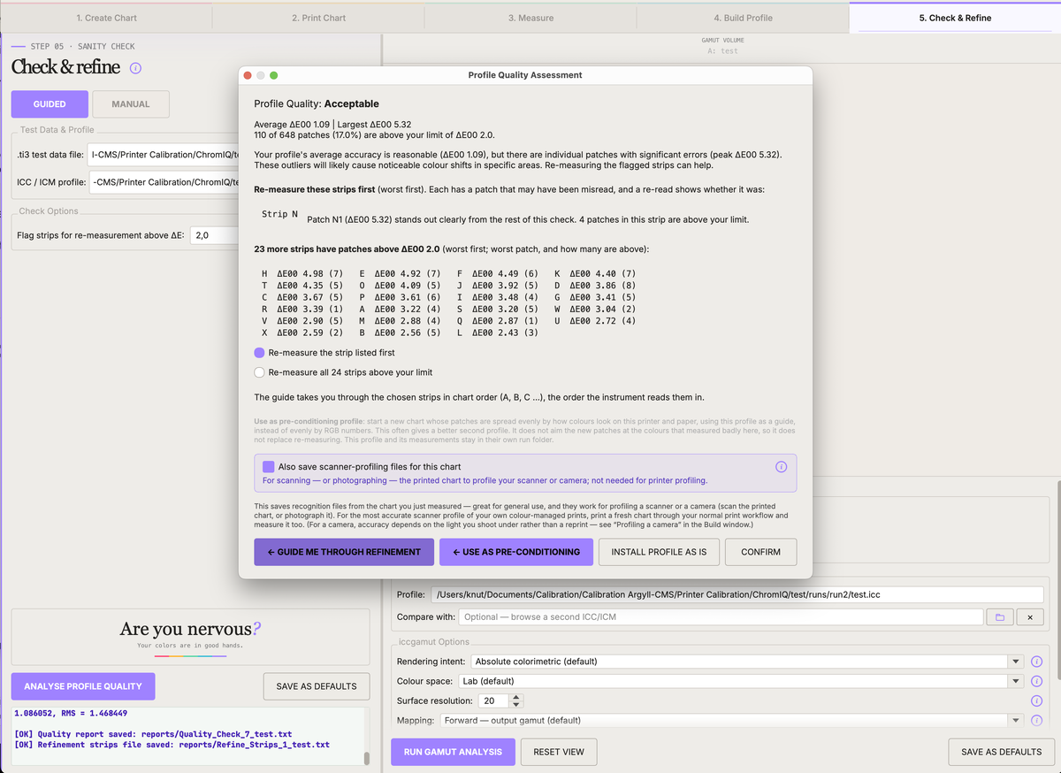The height and width of the screenshot is (773, 1061).
Task: Show info for the Mapping option
Action: pyautogui.click(x=1037, y=721)
